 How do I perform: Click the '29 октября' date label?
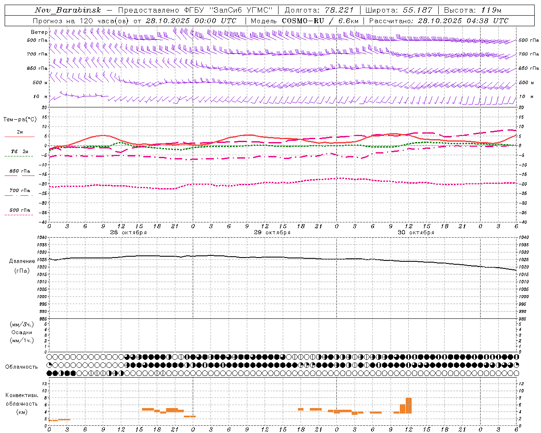272,233
